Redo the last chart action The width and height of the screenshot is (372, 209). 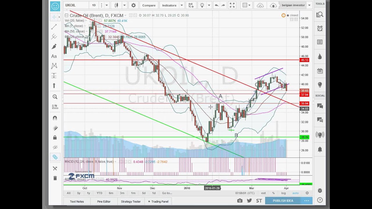(223, 5)
